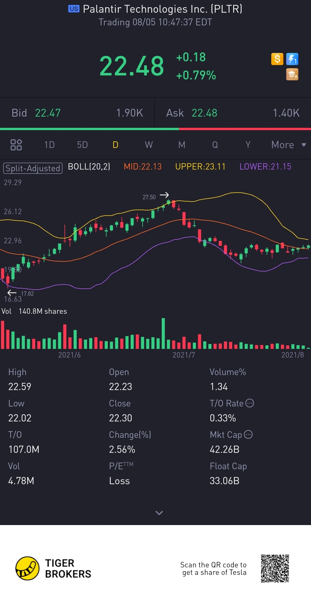Tap the 27.50 high marker on chart

click(149, 197)
